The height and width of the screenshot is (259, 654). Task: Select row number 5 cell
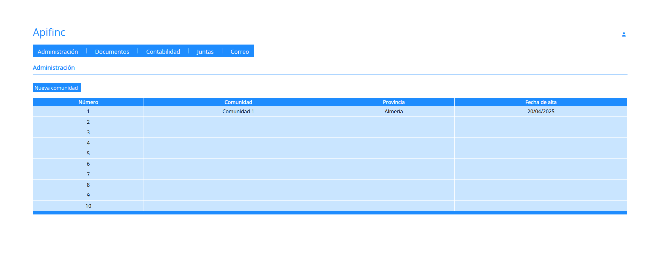(88, 153)
